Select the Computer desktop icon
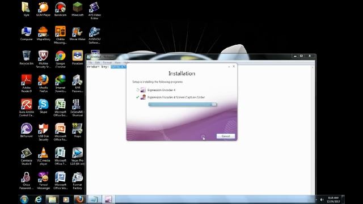Screen dimensions: 363x204 coord(27,34)
